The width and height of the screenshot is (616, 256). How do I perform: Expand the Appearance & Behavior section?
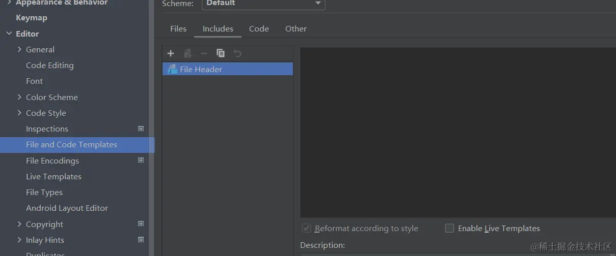pyautogui.click(x=9, y=3)
